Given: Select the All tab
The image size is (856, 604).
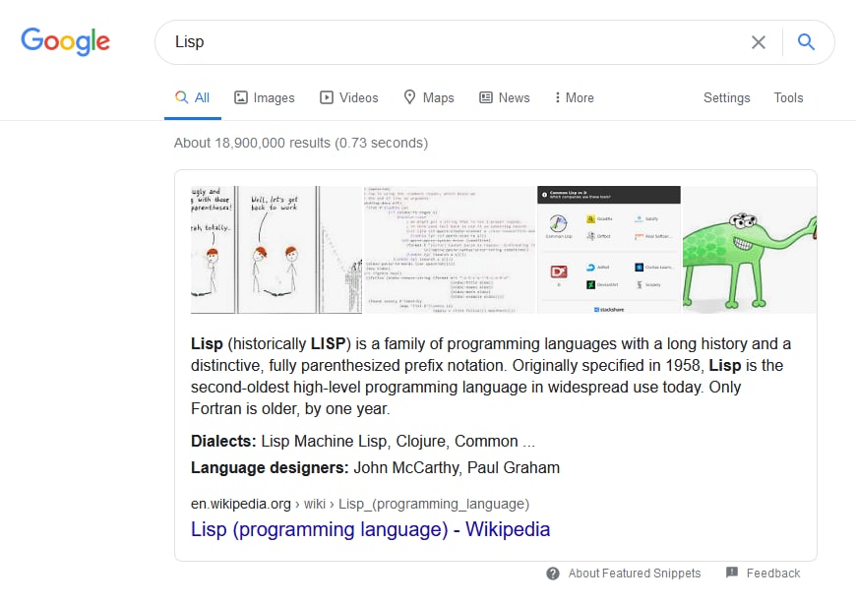Looking at the screenshot, I should (x=193, y=97).
